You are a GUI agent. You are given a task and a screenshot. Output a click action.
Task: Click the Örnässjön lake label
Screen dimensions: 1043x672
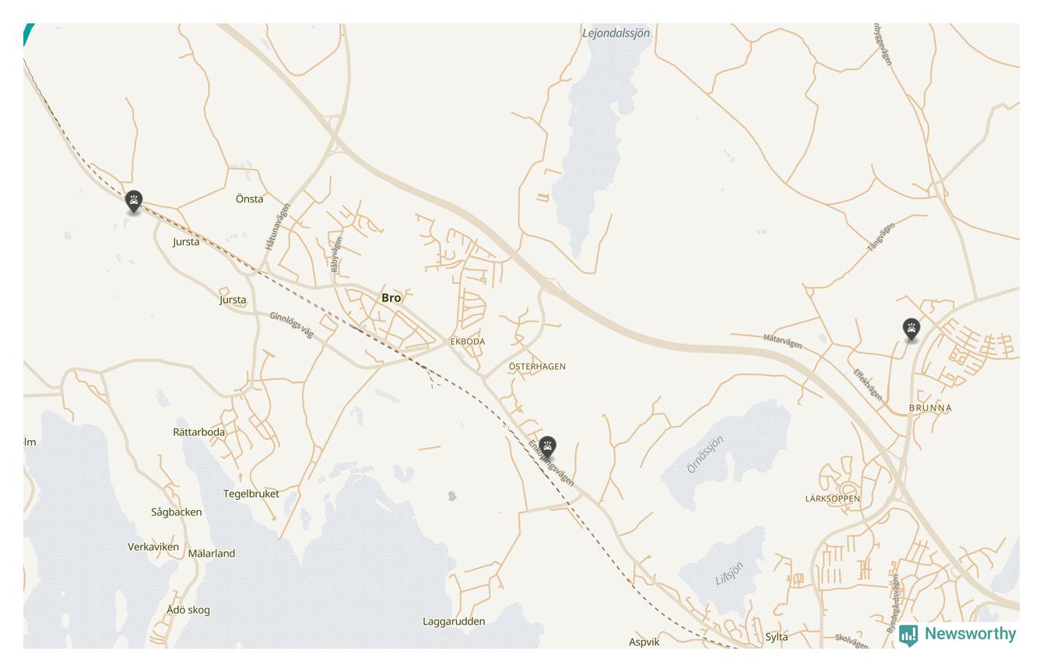coord(705,454)
